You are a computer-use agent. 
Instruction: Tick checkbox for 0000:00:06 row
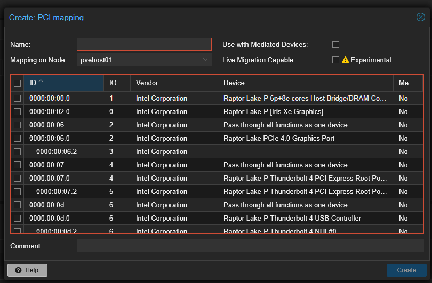[x=18, y=125]
